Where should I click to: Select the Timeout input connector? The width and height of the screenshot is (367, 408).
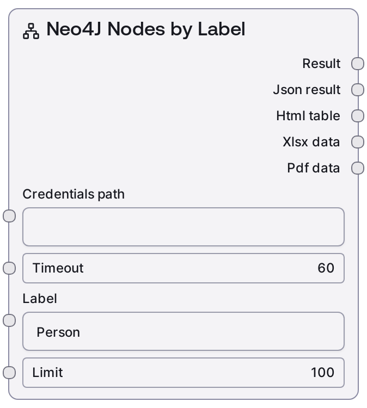point(10,268)
